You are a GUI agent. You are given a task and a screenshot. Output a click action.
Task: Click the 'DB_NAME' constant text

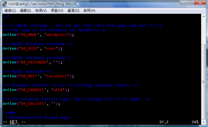29,35
